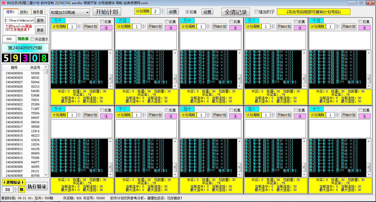Select row 2404090913 with 10204
The image size is (376, 202).
coord(23,144)
